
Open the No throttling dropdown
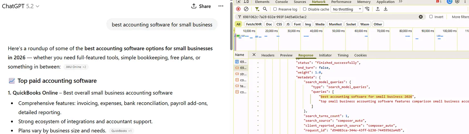(347, 9)
